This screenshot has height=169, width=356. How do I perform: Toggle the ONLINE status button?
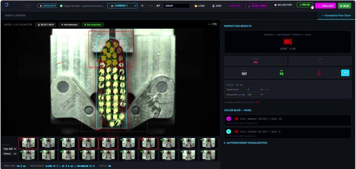tap(305, 5)
